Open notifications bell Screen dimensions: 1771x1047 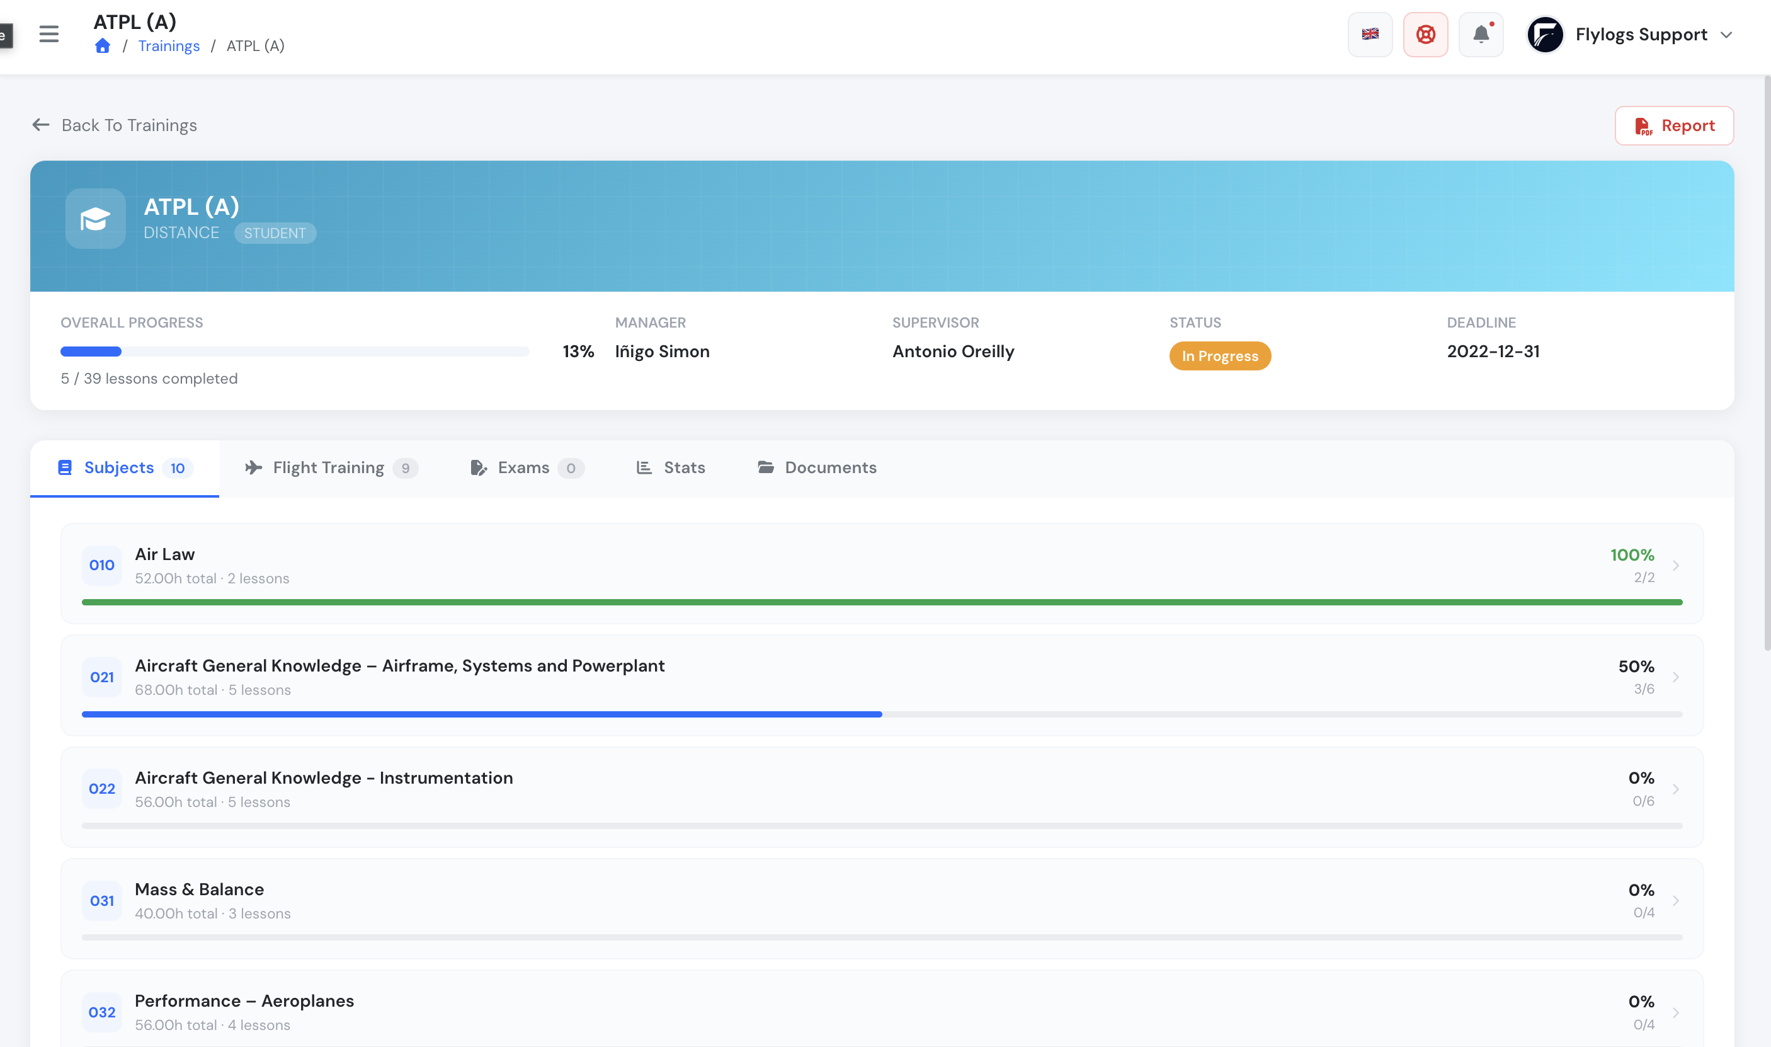click(1481, 34)
